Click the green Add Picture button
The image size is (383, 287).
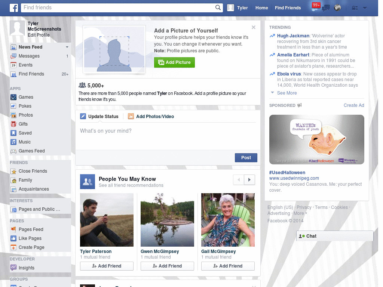point(174,62)
